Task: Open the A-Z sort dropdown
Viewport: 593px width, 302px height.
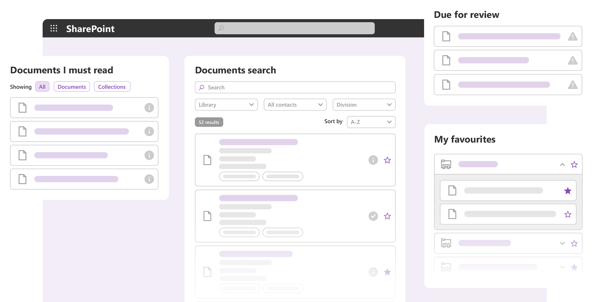Action: click(371, 122)
